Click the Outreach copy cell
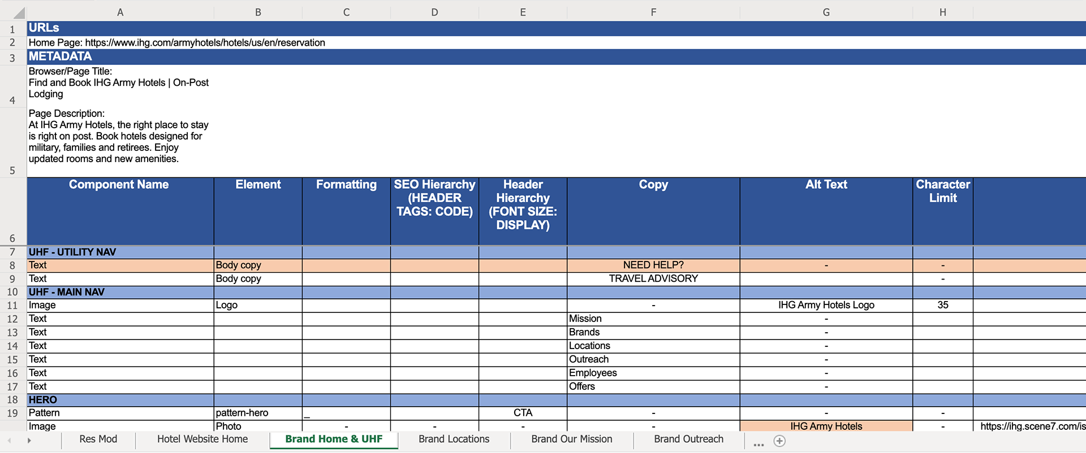The height and width of the screenshot is (453, 1086). pos(653,359)
